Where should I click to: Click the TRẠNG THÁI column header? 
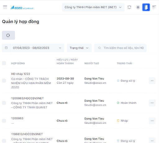[x=125, y=63]
